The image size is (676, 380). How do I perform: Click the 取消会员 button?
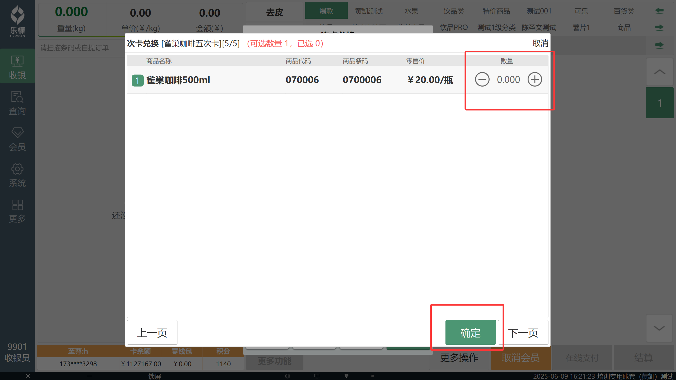click(x=520, y=358)
